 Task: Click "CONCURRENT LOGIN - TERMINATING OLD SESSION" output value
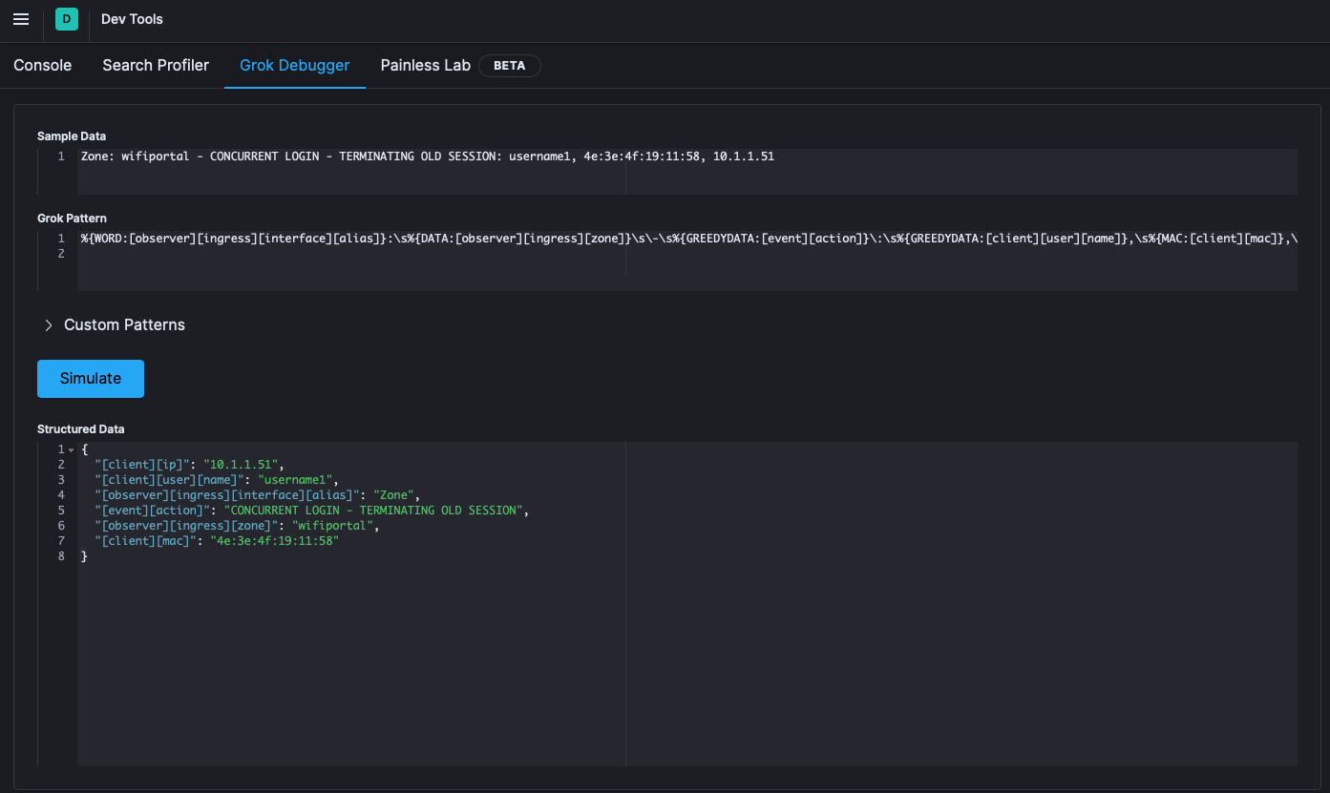click(373, 511)
